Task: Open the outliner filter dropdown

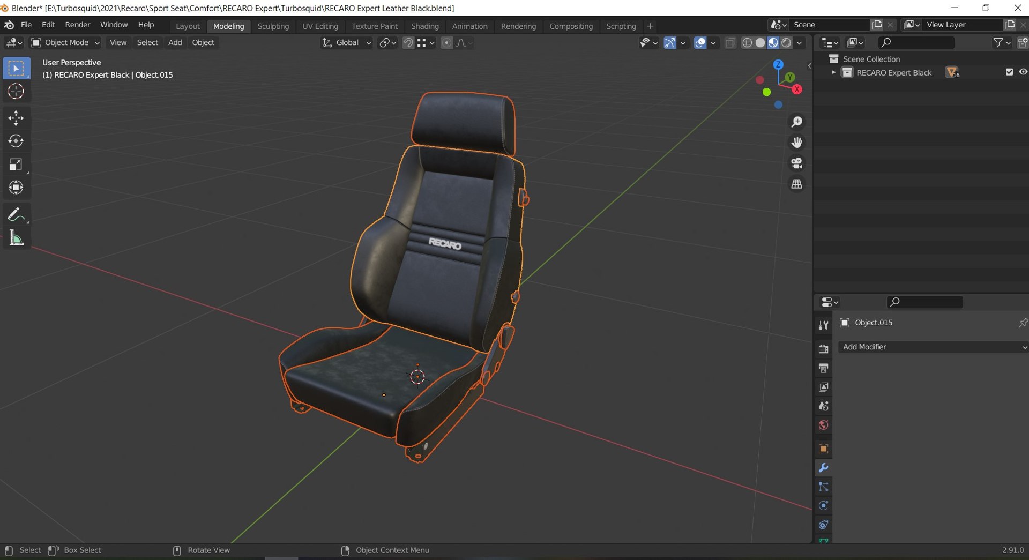Action: (1001, 43)
